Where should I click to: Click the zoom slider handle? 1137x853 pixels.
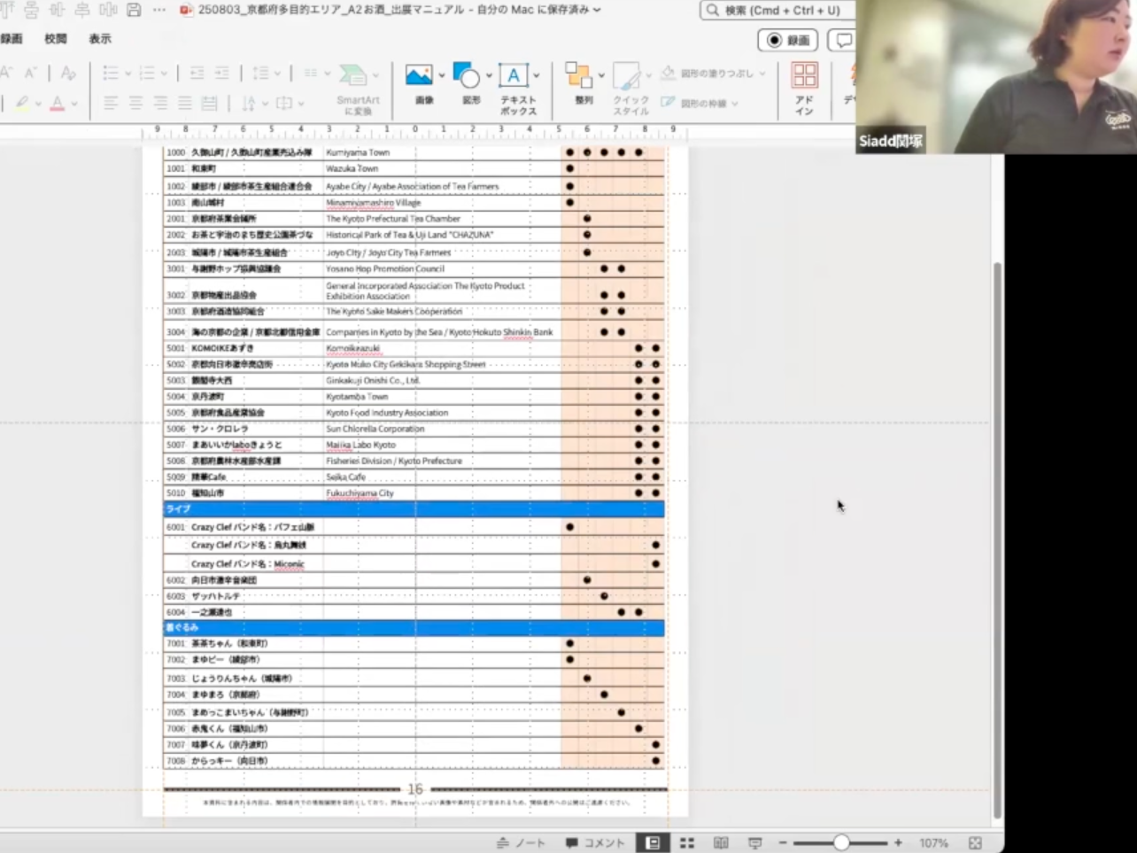840,842
